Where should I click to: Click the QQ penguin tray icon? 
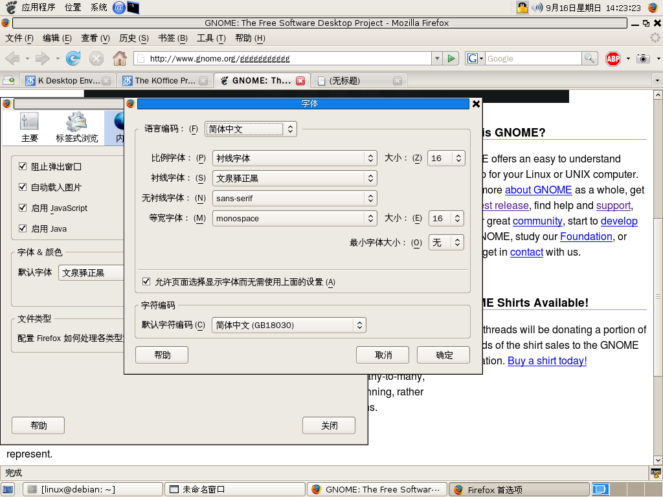(x=523, y=7)
